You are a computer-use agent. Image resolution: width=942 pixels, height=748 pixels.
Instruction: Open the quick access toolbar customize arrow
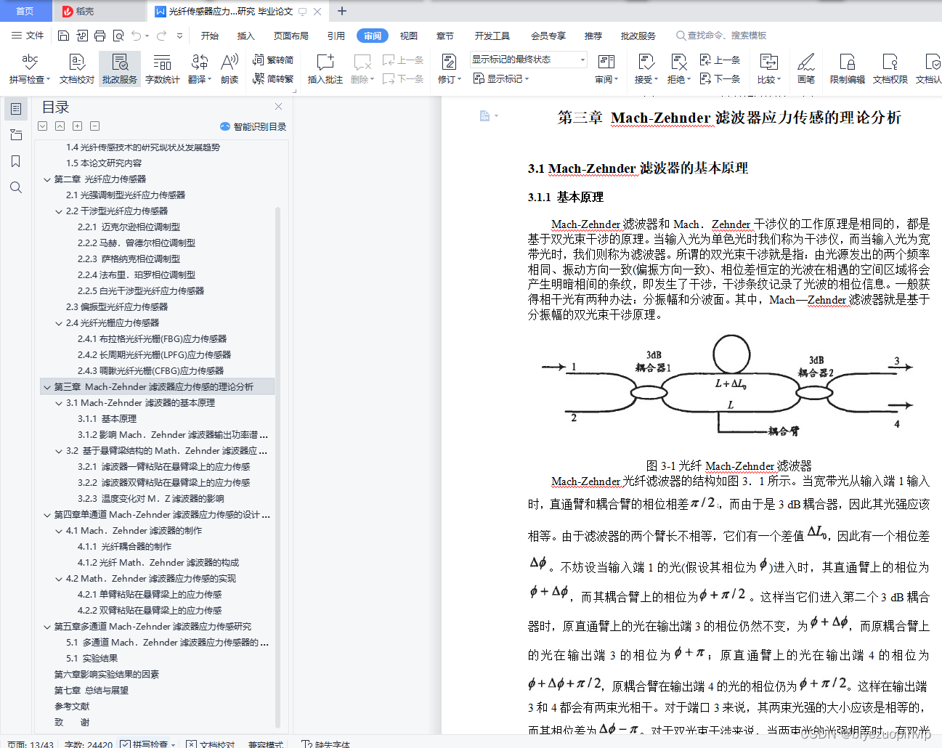click(x=179, y=36)
